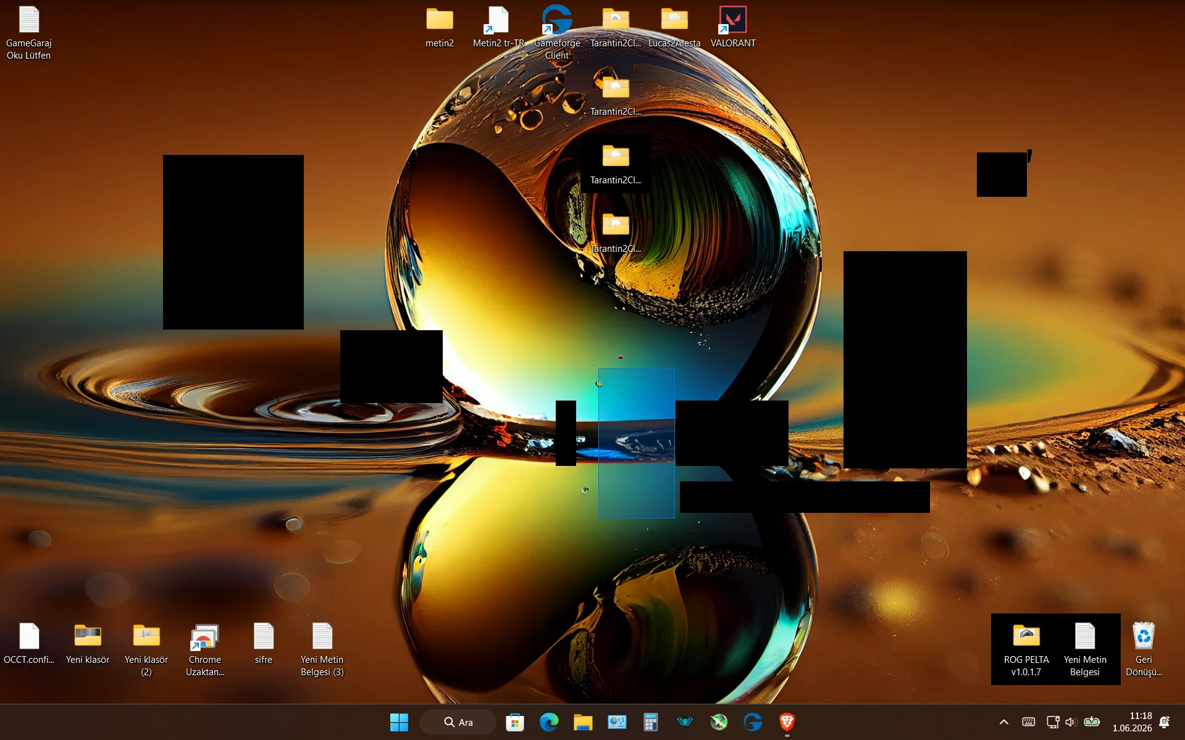
Task: Select Yeni Metin Belgesi (3) file
Action: click(322, 649)
